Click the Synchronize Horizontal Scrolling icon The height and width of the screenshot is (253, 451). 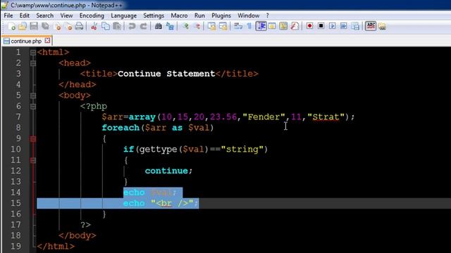coord(223,27)
